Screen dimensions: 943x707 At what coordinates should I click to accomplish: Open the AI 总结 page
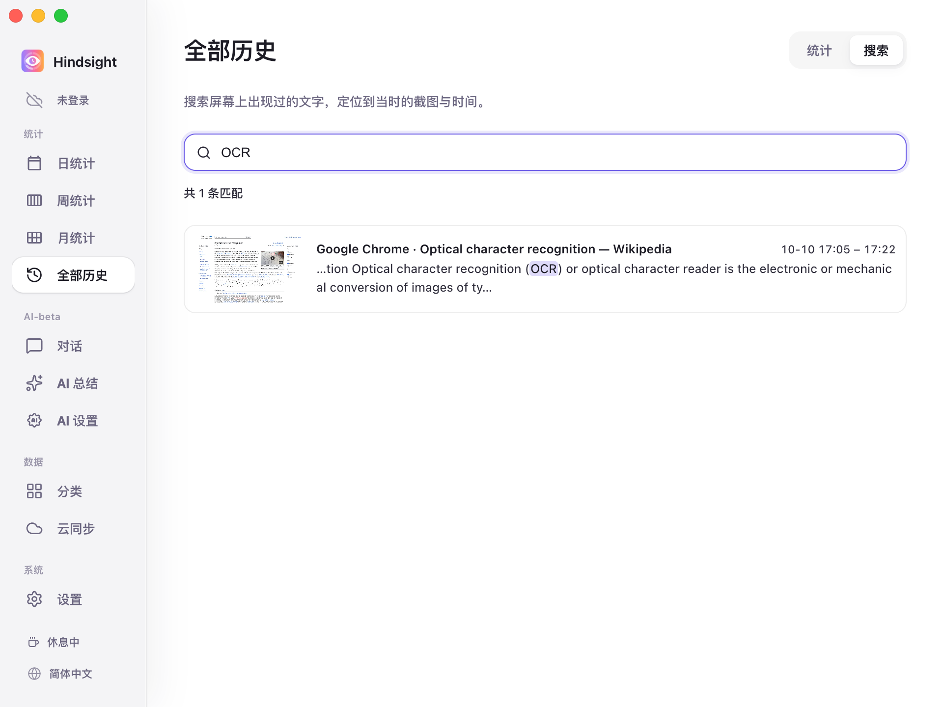(x=73, y=383)
